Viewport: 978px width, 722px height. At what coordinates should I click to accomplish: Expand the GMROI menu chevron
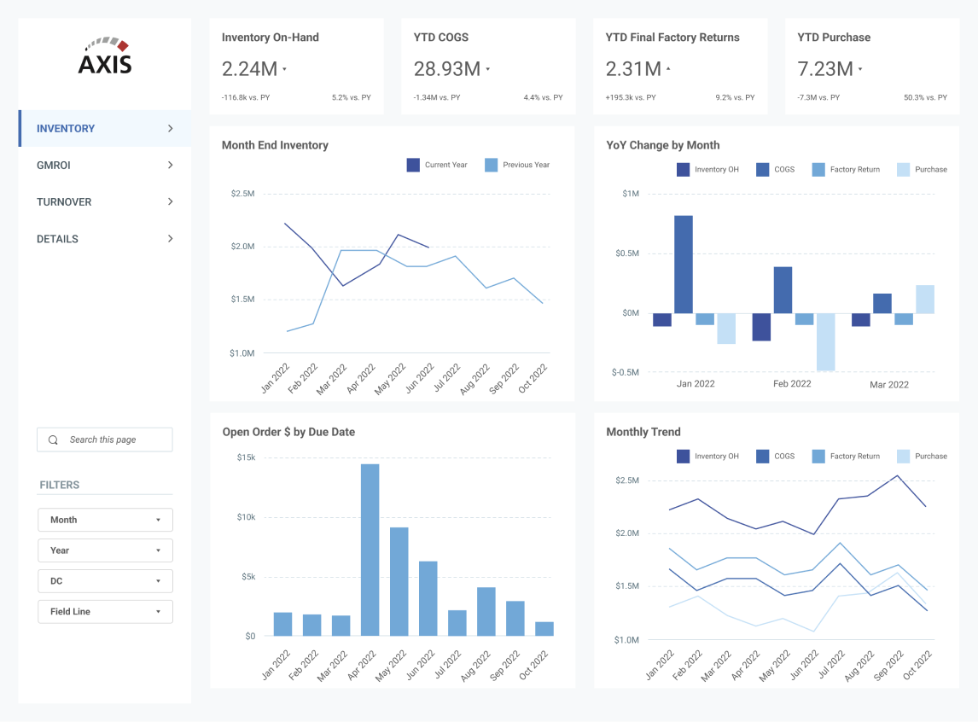(171, 166)
